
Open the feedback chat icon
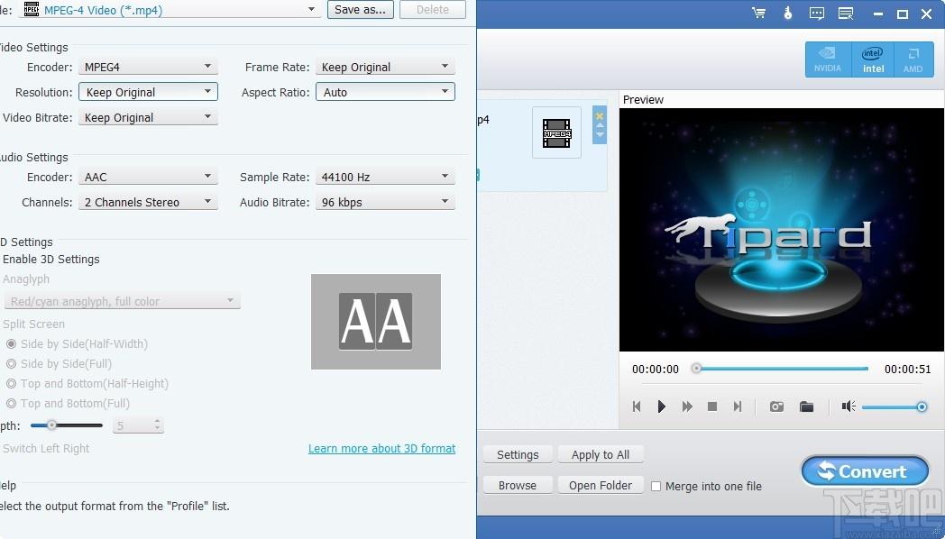click(x=817, y=14)
